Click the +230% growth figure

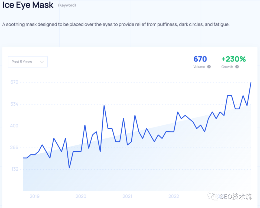pos(233,59)
